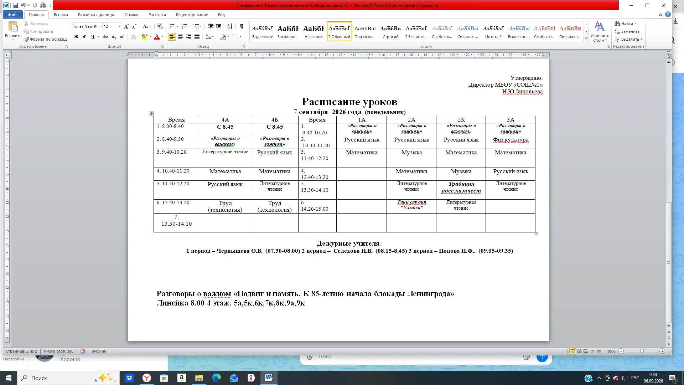Select the Format Painter (Формат по образцу)

(46, 39)
